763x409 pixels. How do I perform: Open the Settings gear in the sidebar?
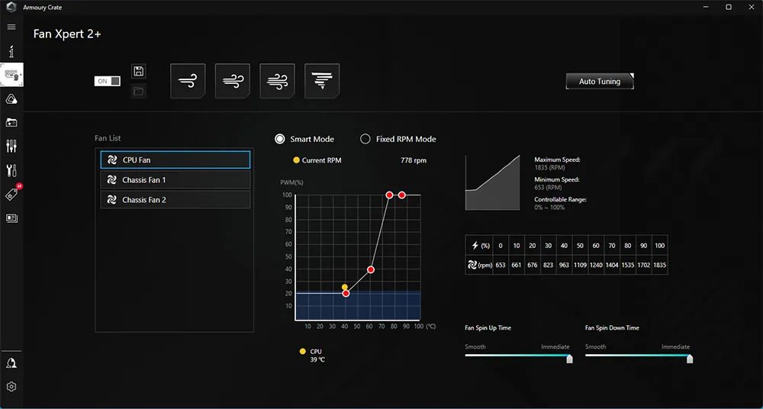click(11, 387)
